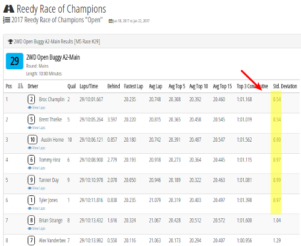Open driver Tyler Jones profile link

pyautogui.click(x=48, y=200)
